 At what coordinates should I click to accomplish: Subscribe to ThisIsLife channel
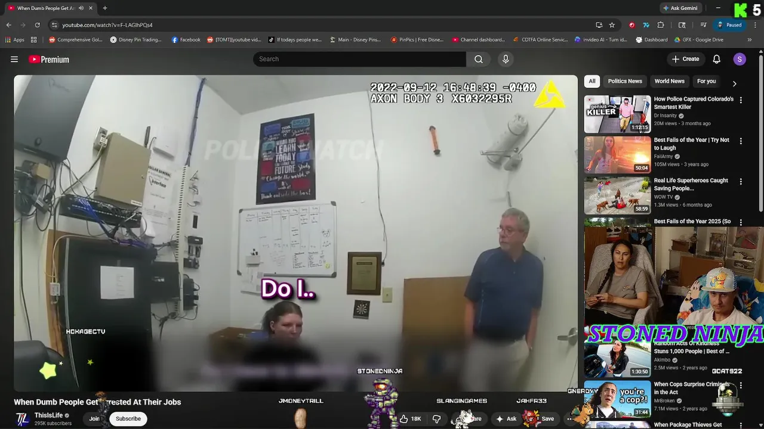click(128, 419)
